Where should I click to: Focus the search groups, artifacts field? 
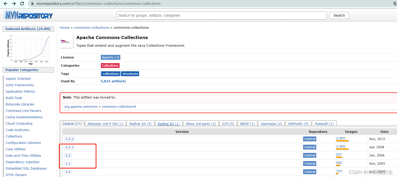(222, 15)
